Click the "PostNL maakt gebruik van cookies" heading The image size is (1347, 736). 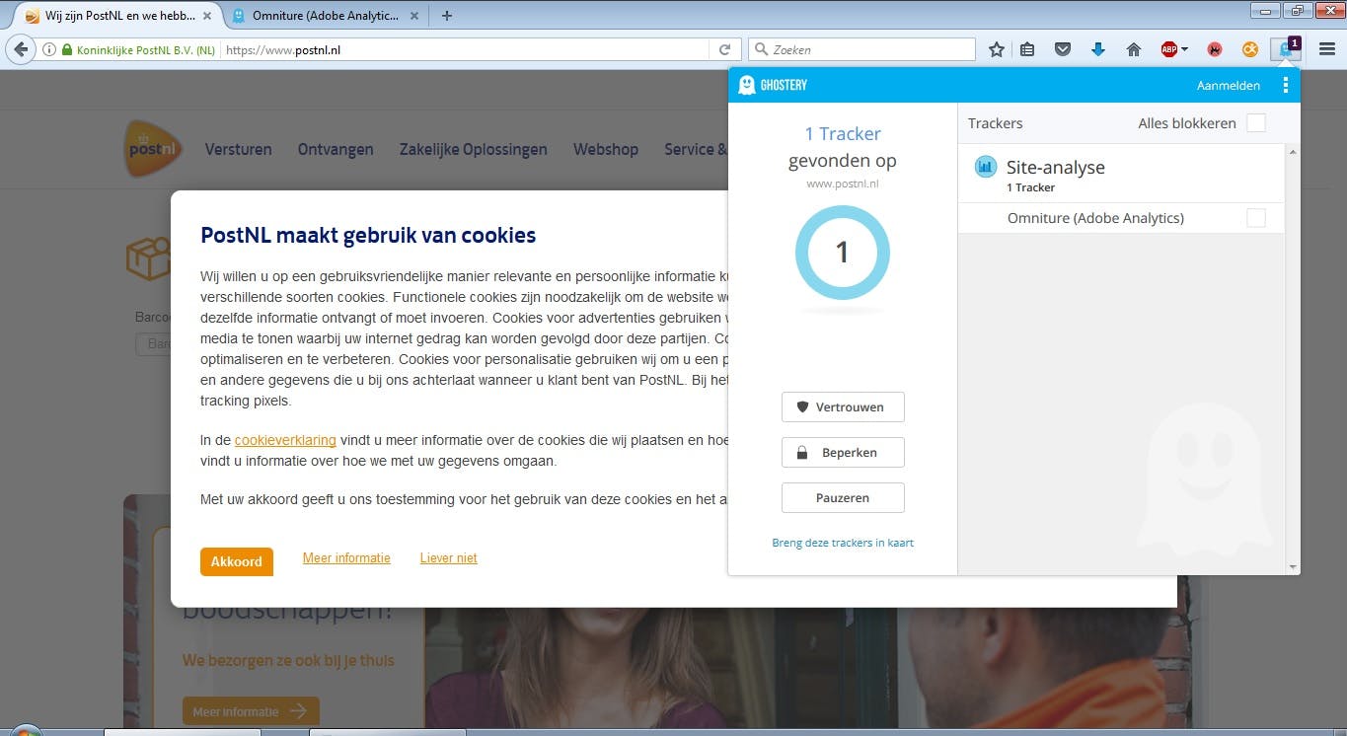pos(368,235)
